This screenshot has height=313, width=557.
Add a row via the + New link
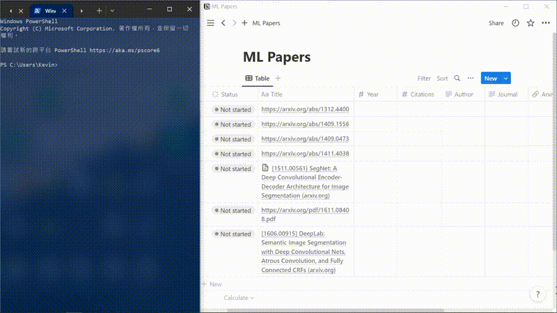tap(212, 284)
